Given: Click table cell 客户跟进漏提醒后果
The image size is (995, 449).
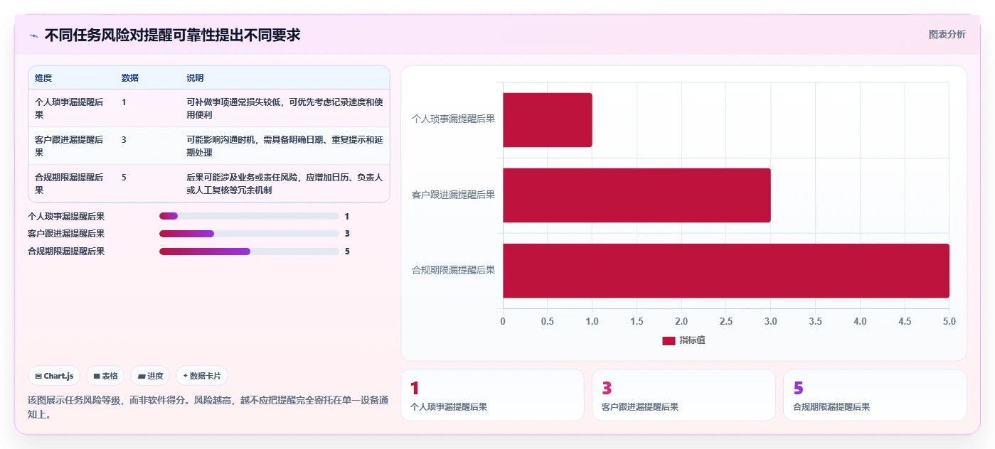Looking at the screenshot, I should [x=69, y=146].
